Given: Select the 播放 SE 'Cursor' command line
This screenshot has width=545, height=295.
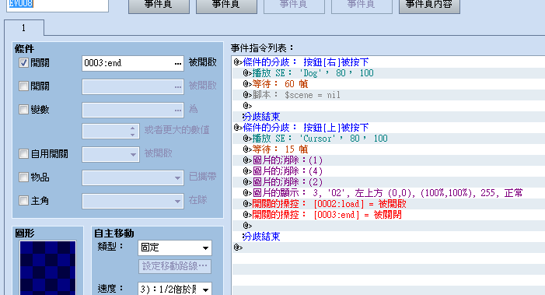Looking at the screenshot, I should (x=389, y=139).
